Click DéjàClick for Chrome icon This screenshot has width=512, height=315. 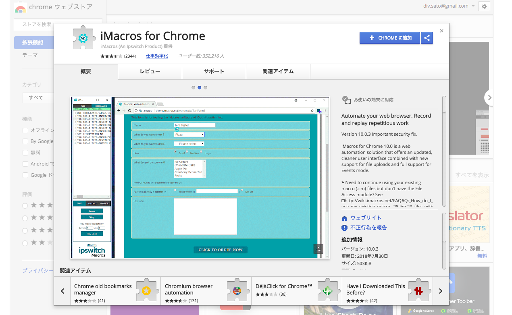click(328, 290)
